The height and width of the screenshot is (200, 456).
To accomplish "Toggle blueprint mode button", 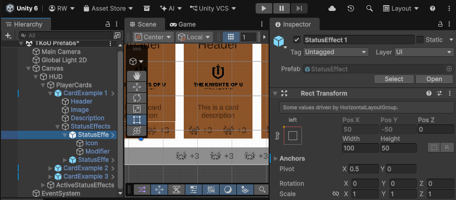I will tap(434, 147).
